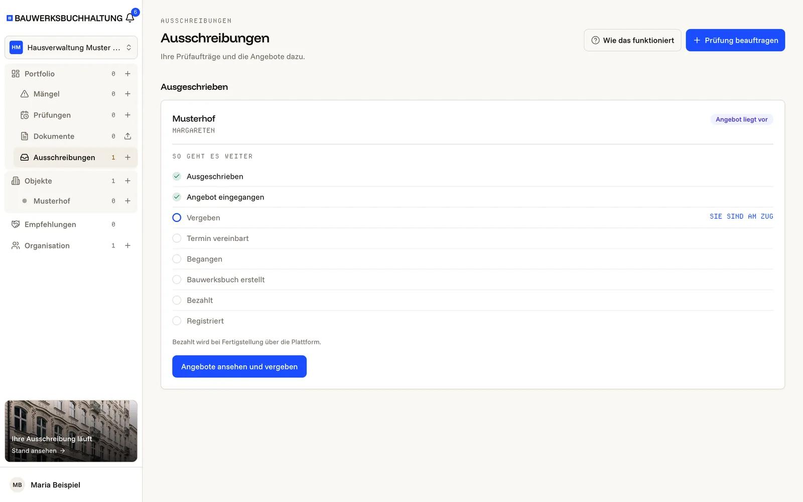Open Dokumente in the sidebar

(x=54, y=136)
